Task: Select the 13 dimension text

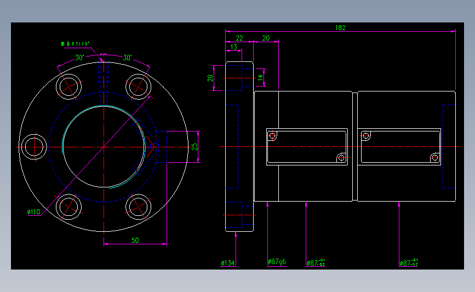Action: pyautogui.click(x=233, y=47)
